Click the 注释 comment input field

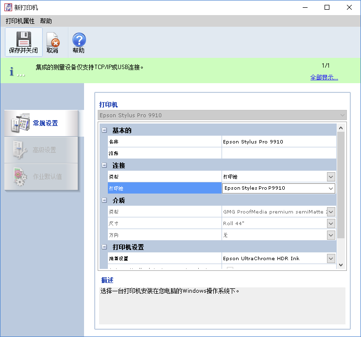pos(278,153)
